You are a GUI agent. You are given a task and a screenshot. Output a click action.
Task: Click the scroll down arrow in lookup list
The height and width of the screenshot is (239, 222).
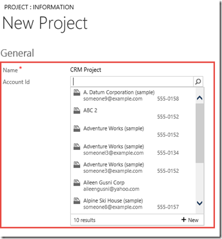pos(200,203)
